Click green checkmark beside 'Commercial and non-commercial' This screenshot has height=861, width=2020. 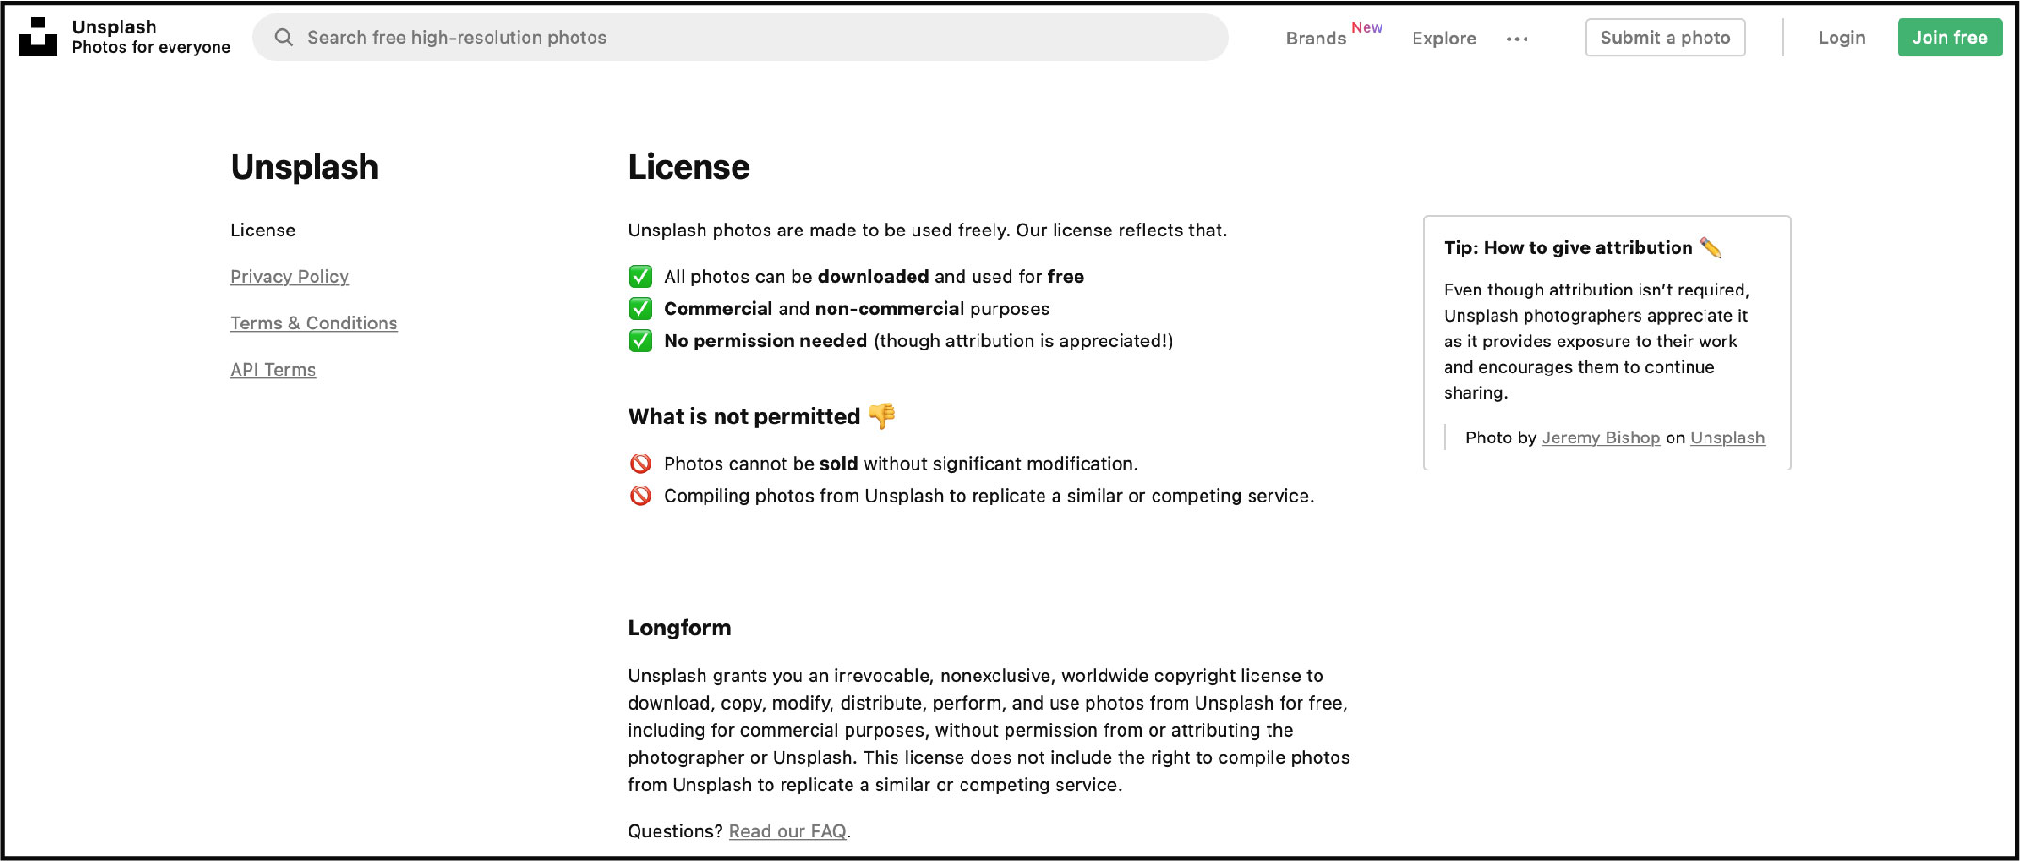(640, 309)
